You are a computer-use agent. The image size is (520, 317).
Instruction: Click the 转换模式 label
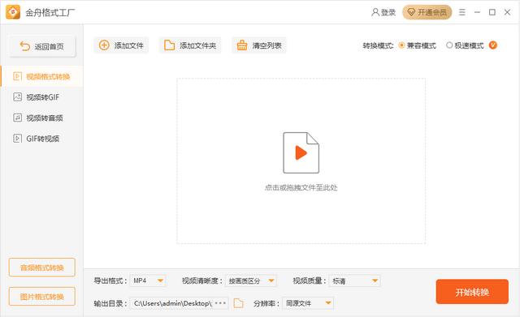coord(378,45)
